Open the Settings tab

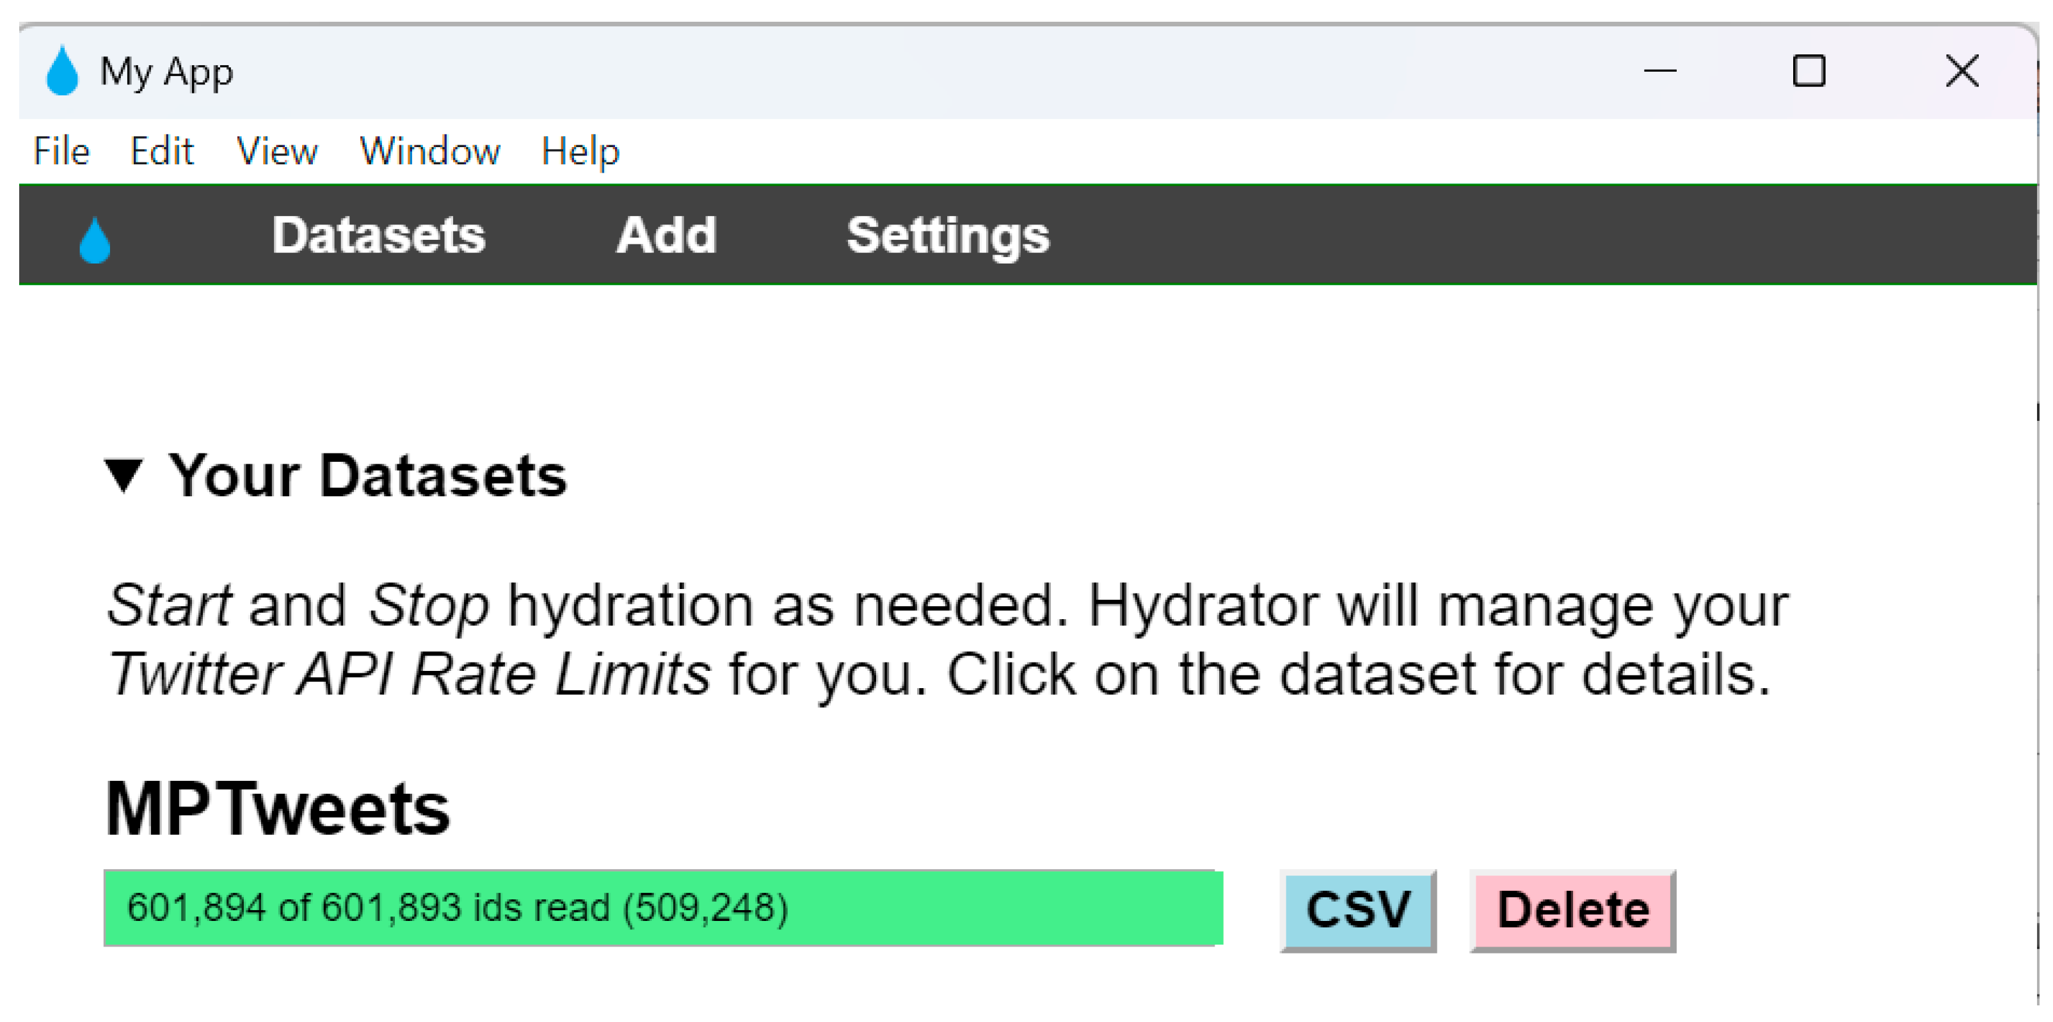coord(950,236)
